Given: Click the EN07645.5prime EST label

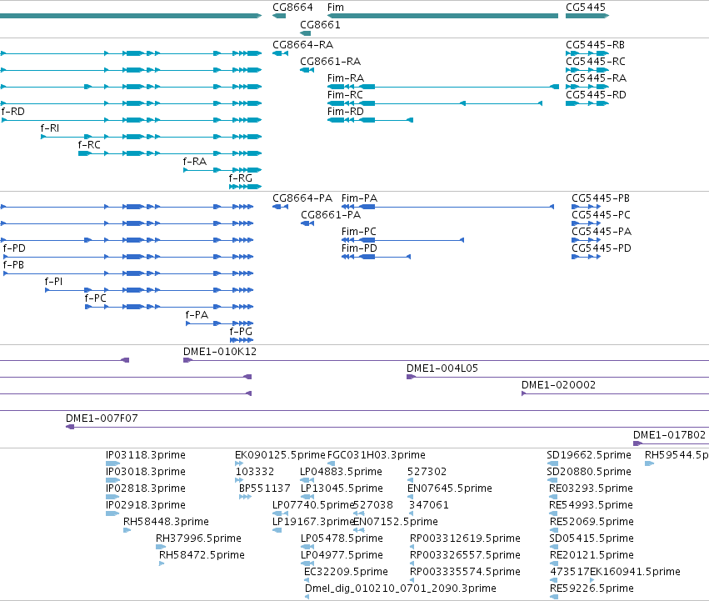Looking at the screenshot, I should click(450, 488).
